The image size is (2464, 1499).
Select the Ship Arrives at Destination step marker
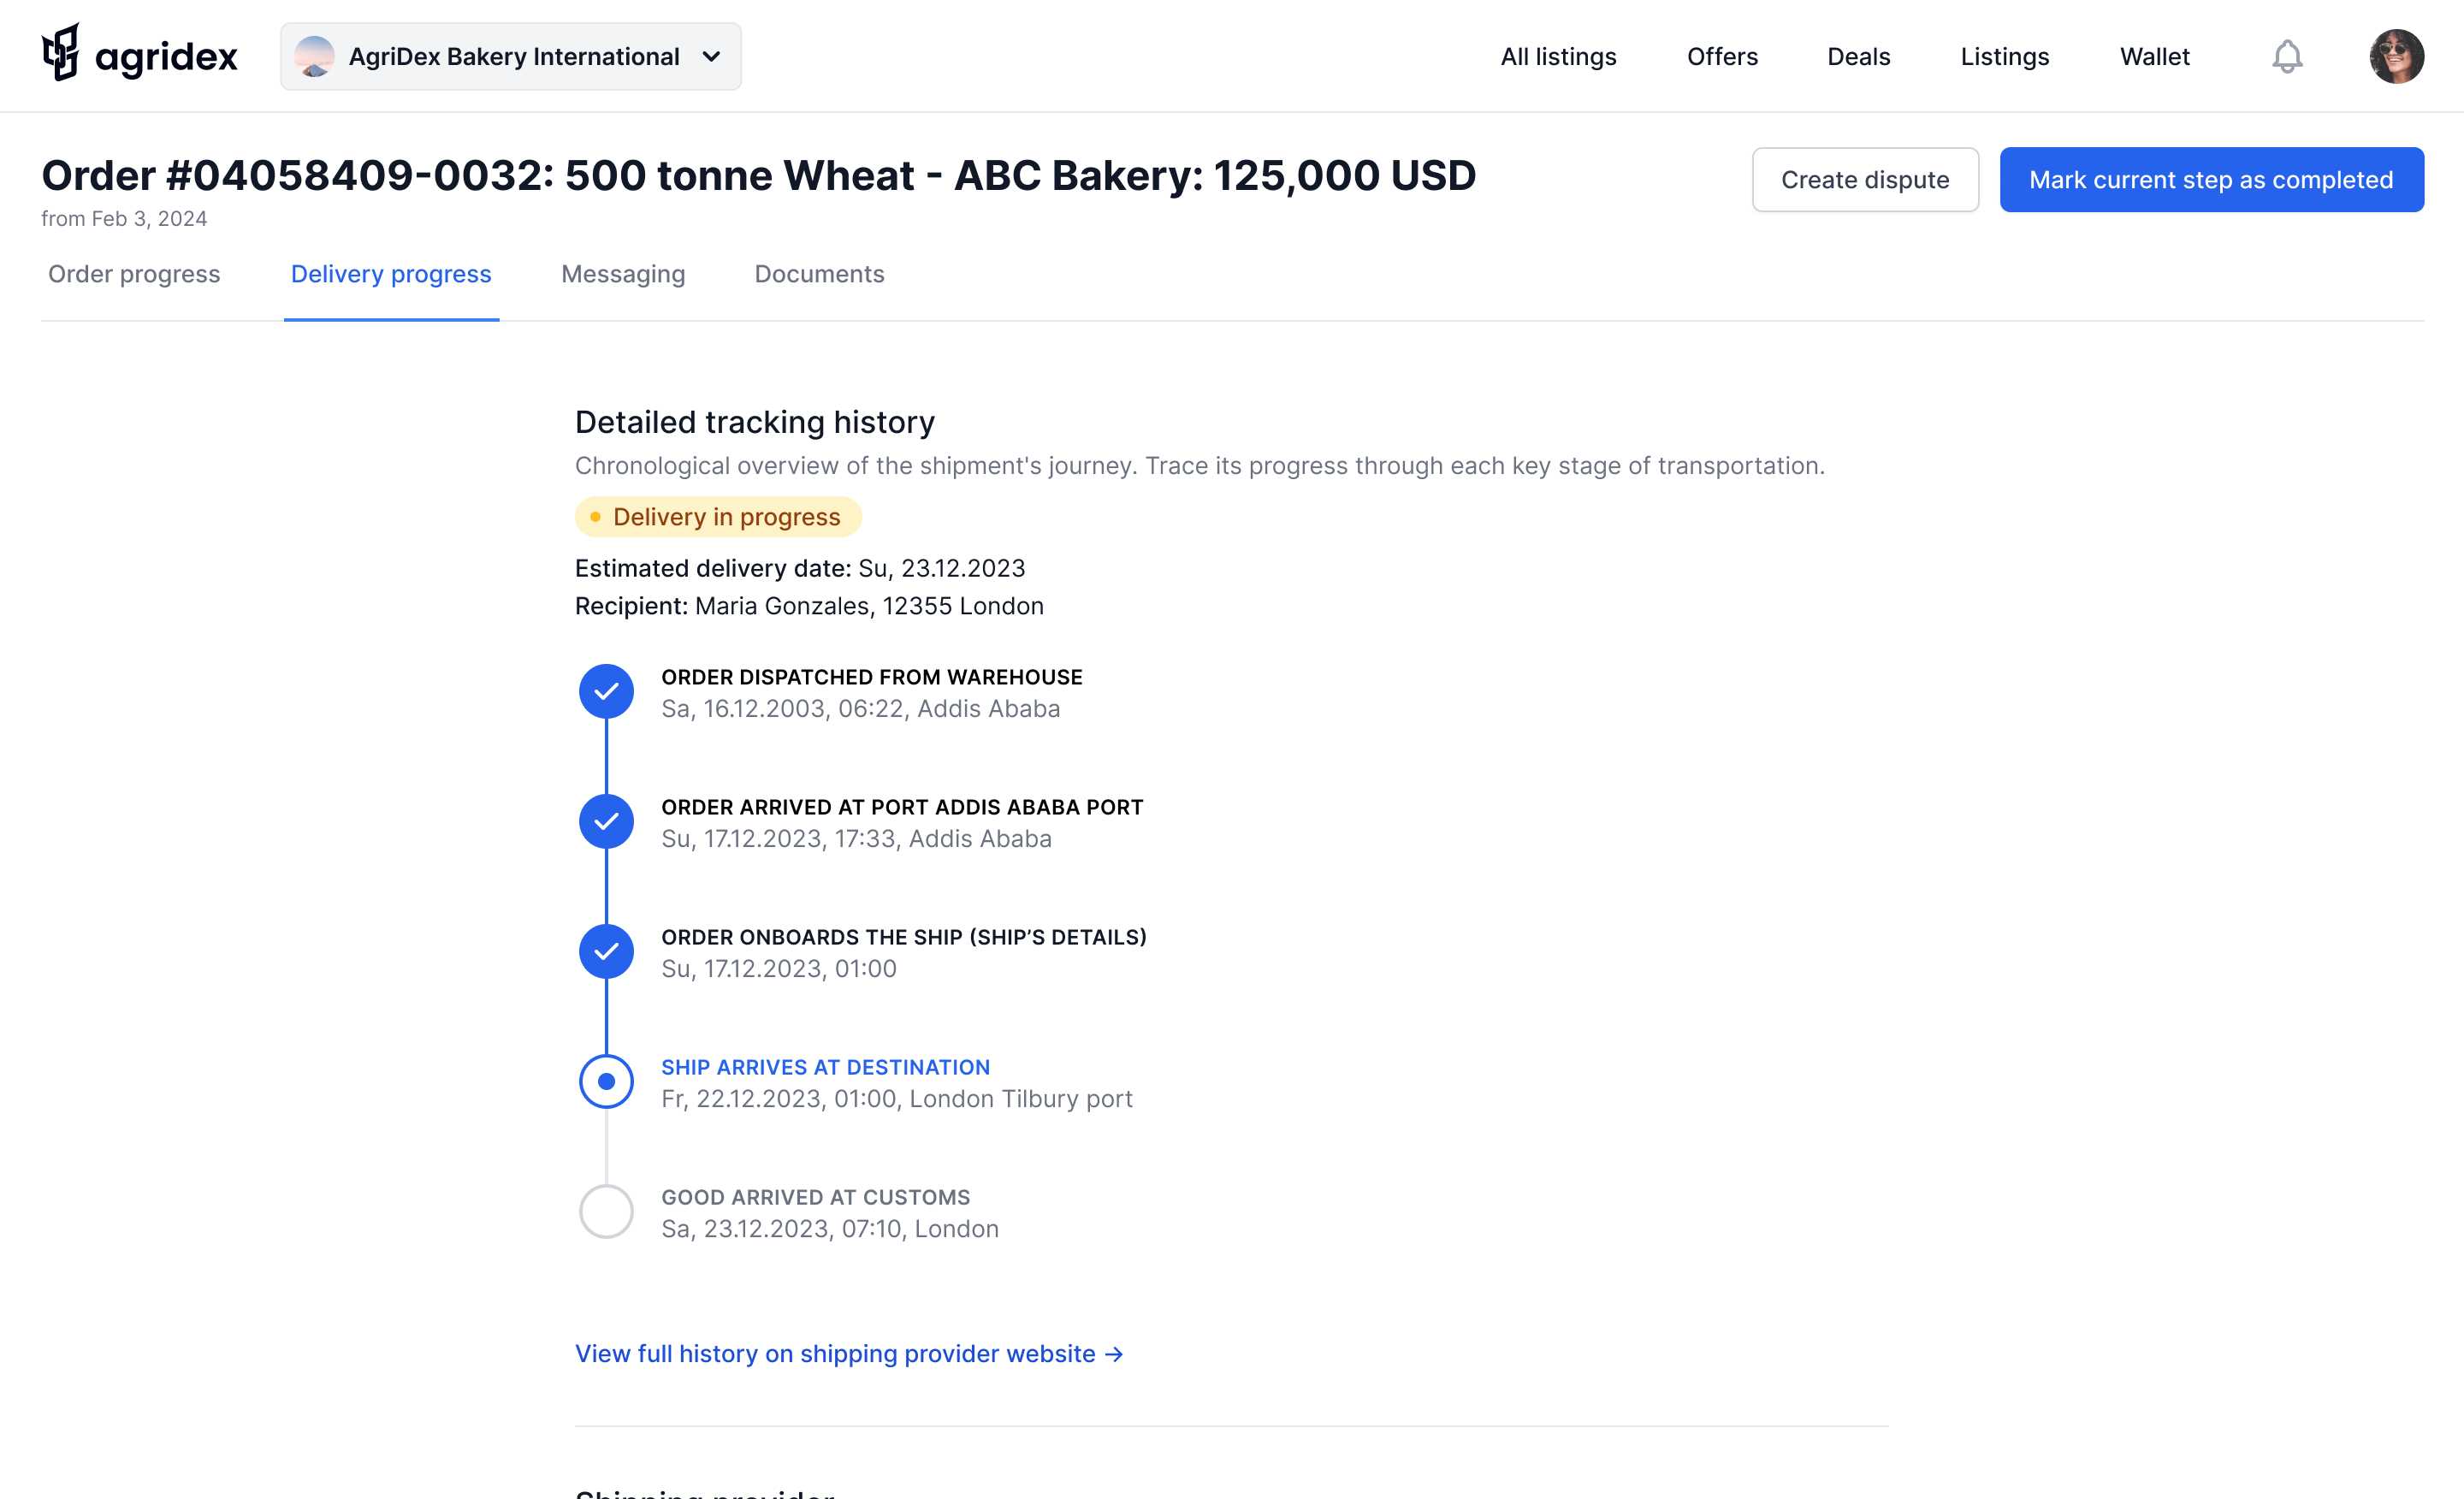606,1082
